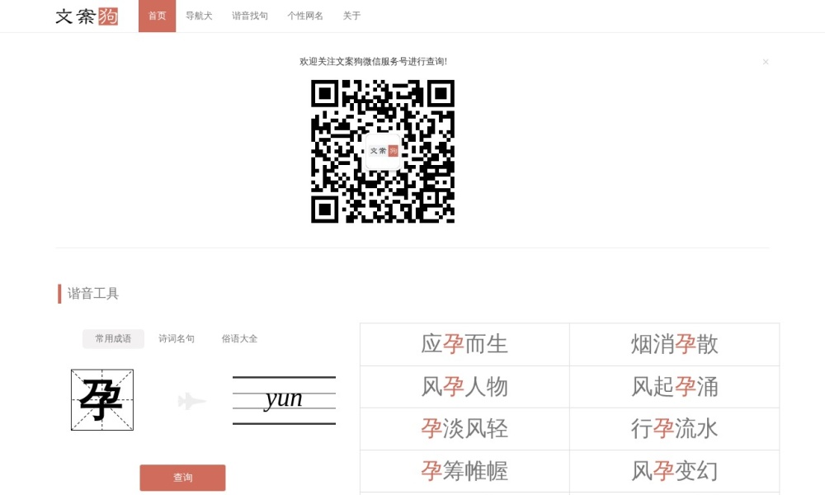825x495 pixels.
Task: Click the 孕 character input box
Action: pyautogui.click(x=102, y=400)
